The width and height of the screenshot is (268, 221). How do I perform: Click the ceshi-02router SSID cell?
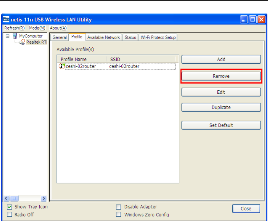tap(124, 66)
